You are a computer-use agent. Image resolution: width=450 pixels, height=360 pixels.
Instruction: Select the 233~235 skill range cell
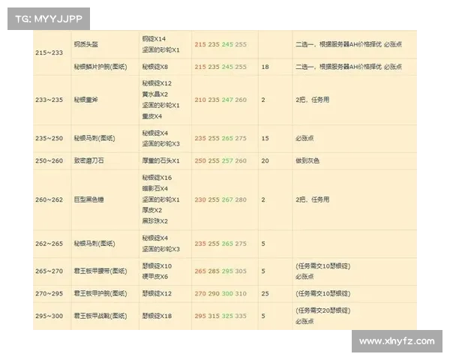pos(50,100)
